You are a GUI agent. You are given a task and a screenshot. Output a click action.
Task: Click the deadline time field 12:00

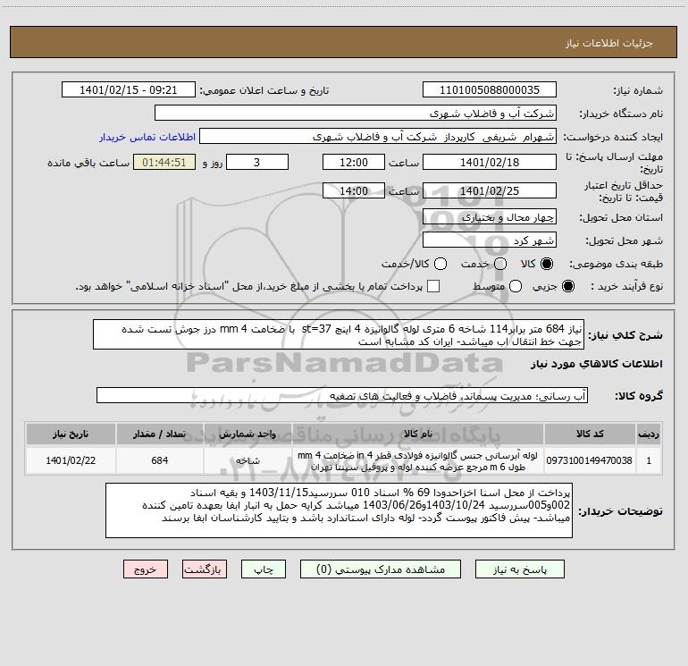point(354,162)
